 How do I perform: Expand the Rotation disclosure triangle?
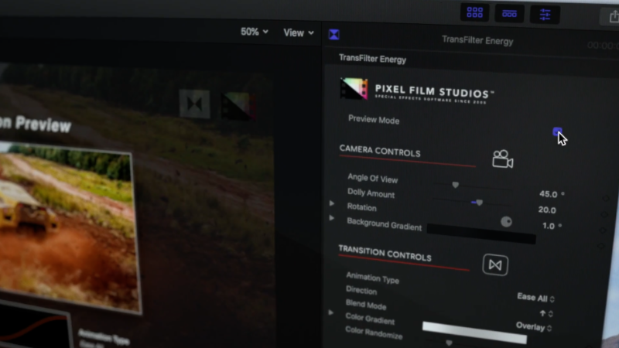tap(332, 203)
